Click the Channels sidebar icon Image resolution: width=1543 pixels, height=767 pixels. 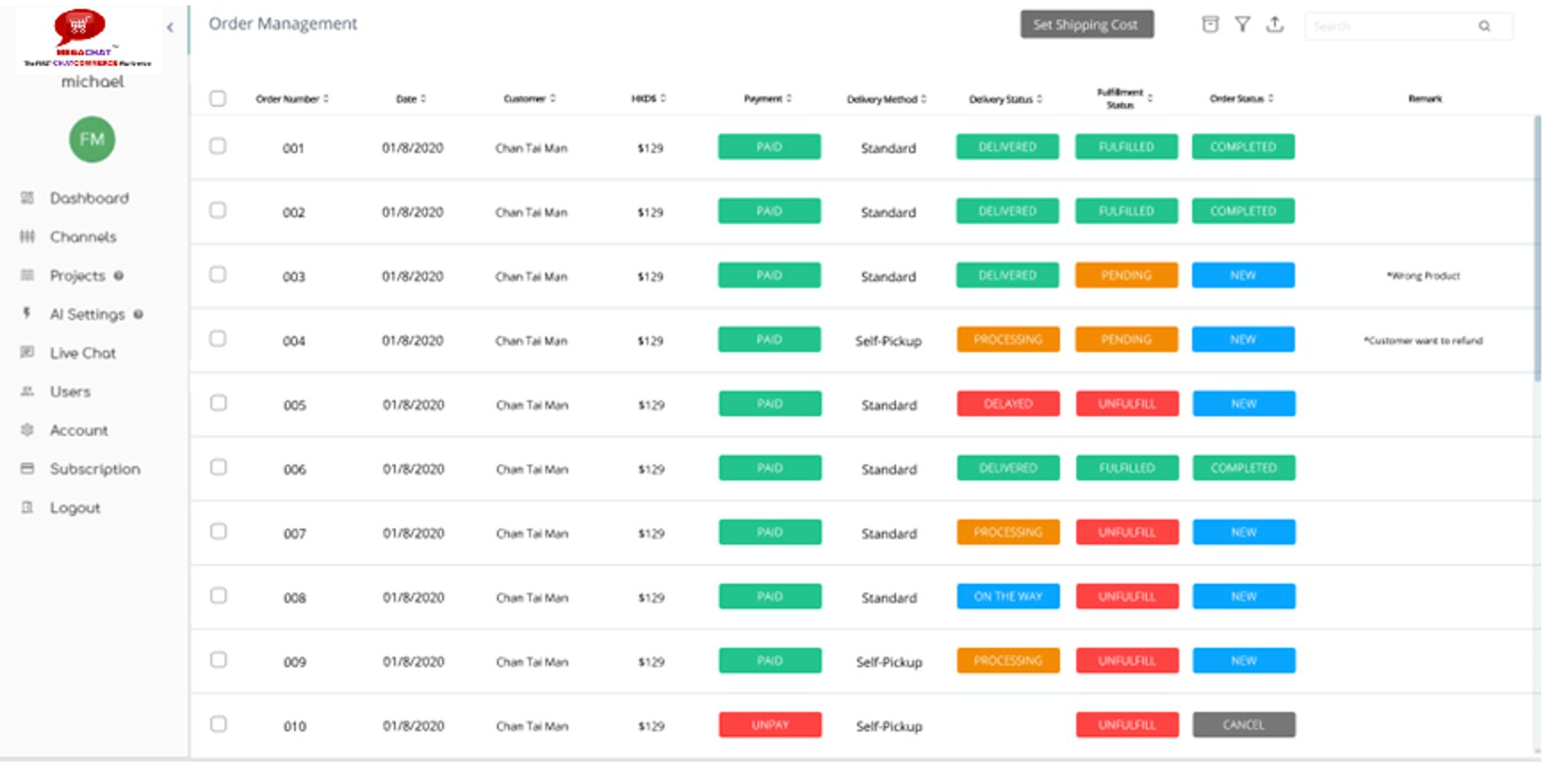28,237
